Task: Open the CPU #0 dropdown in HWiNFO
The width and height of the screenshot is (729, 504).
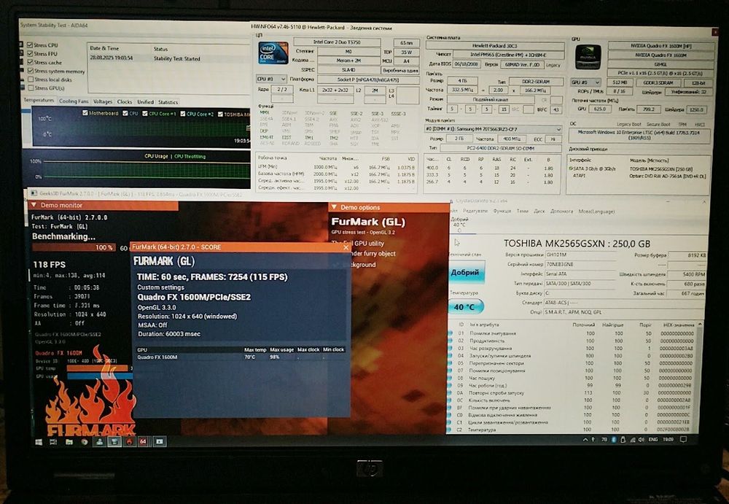Action: tap(271, 79)
